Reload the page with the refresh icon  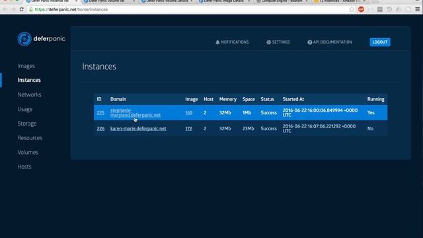pos(22,9)
